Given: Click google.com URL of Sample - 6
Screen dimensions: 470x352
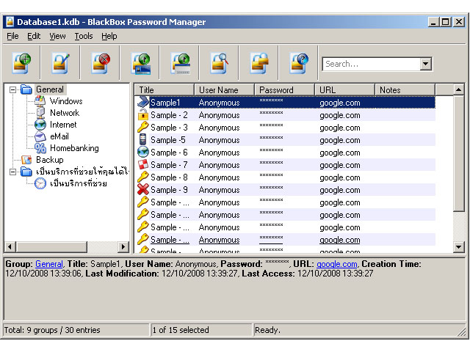Looking at the screenshot, I should (339, 153).
